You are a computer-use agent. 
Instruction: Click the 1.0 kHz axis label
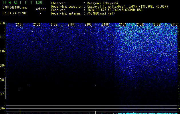(x=2, y=51)
